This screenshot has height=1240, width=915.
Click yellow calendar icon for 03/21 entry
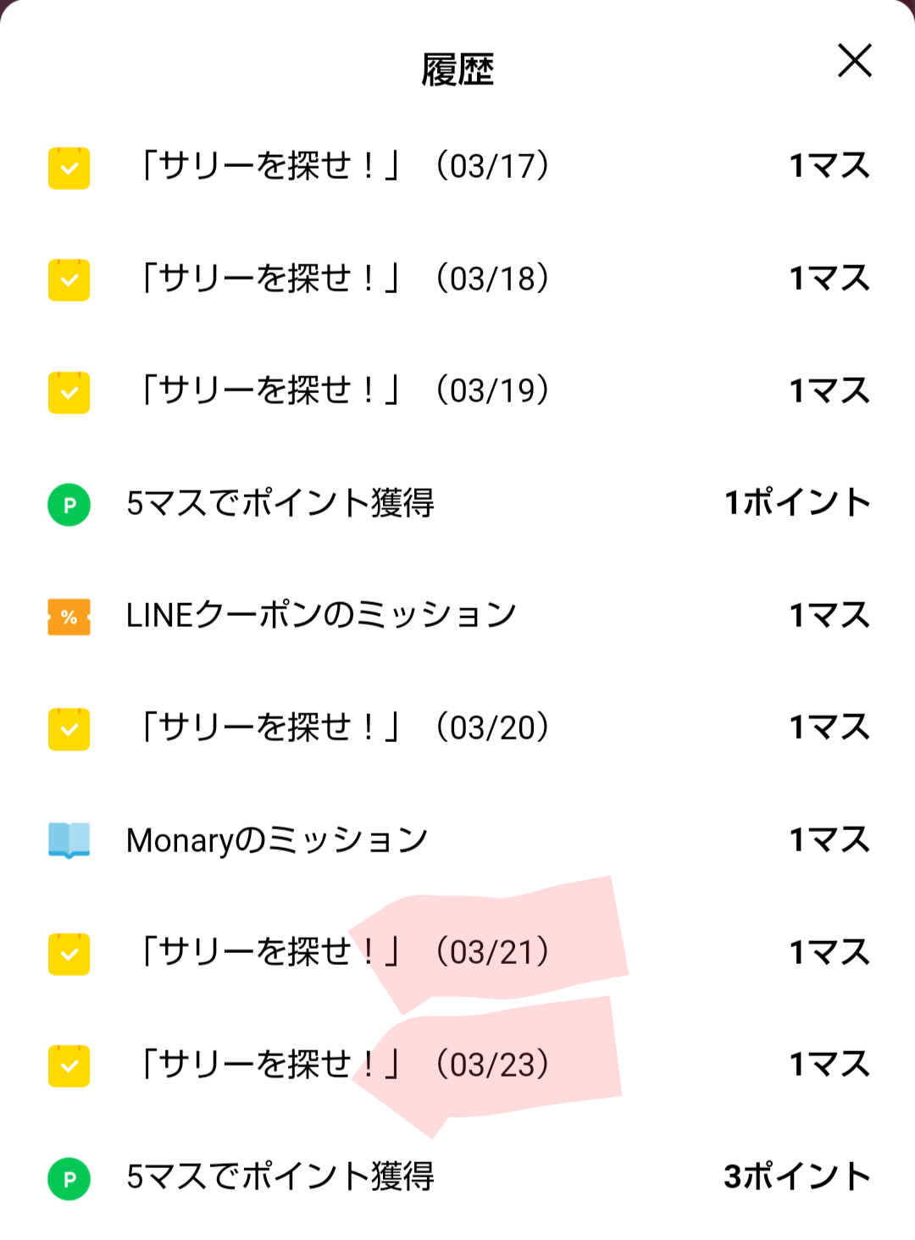(x=69, y=954)
